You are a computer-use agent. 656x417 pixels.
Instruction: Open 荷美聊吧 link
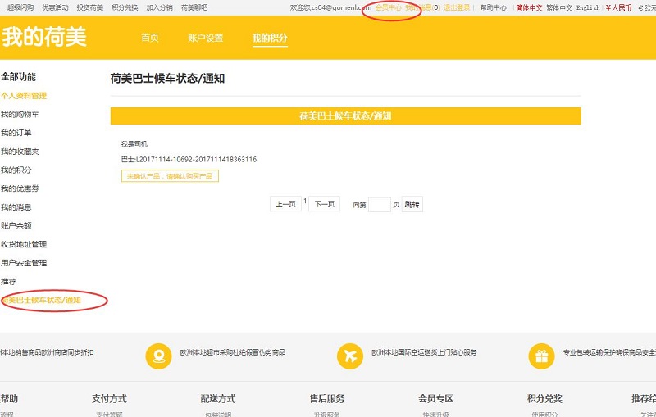pyautogui.click(x=194, y=7)
